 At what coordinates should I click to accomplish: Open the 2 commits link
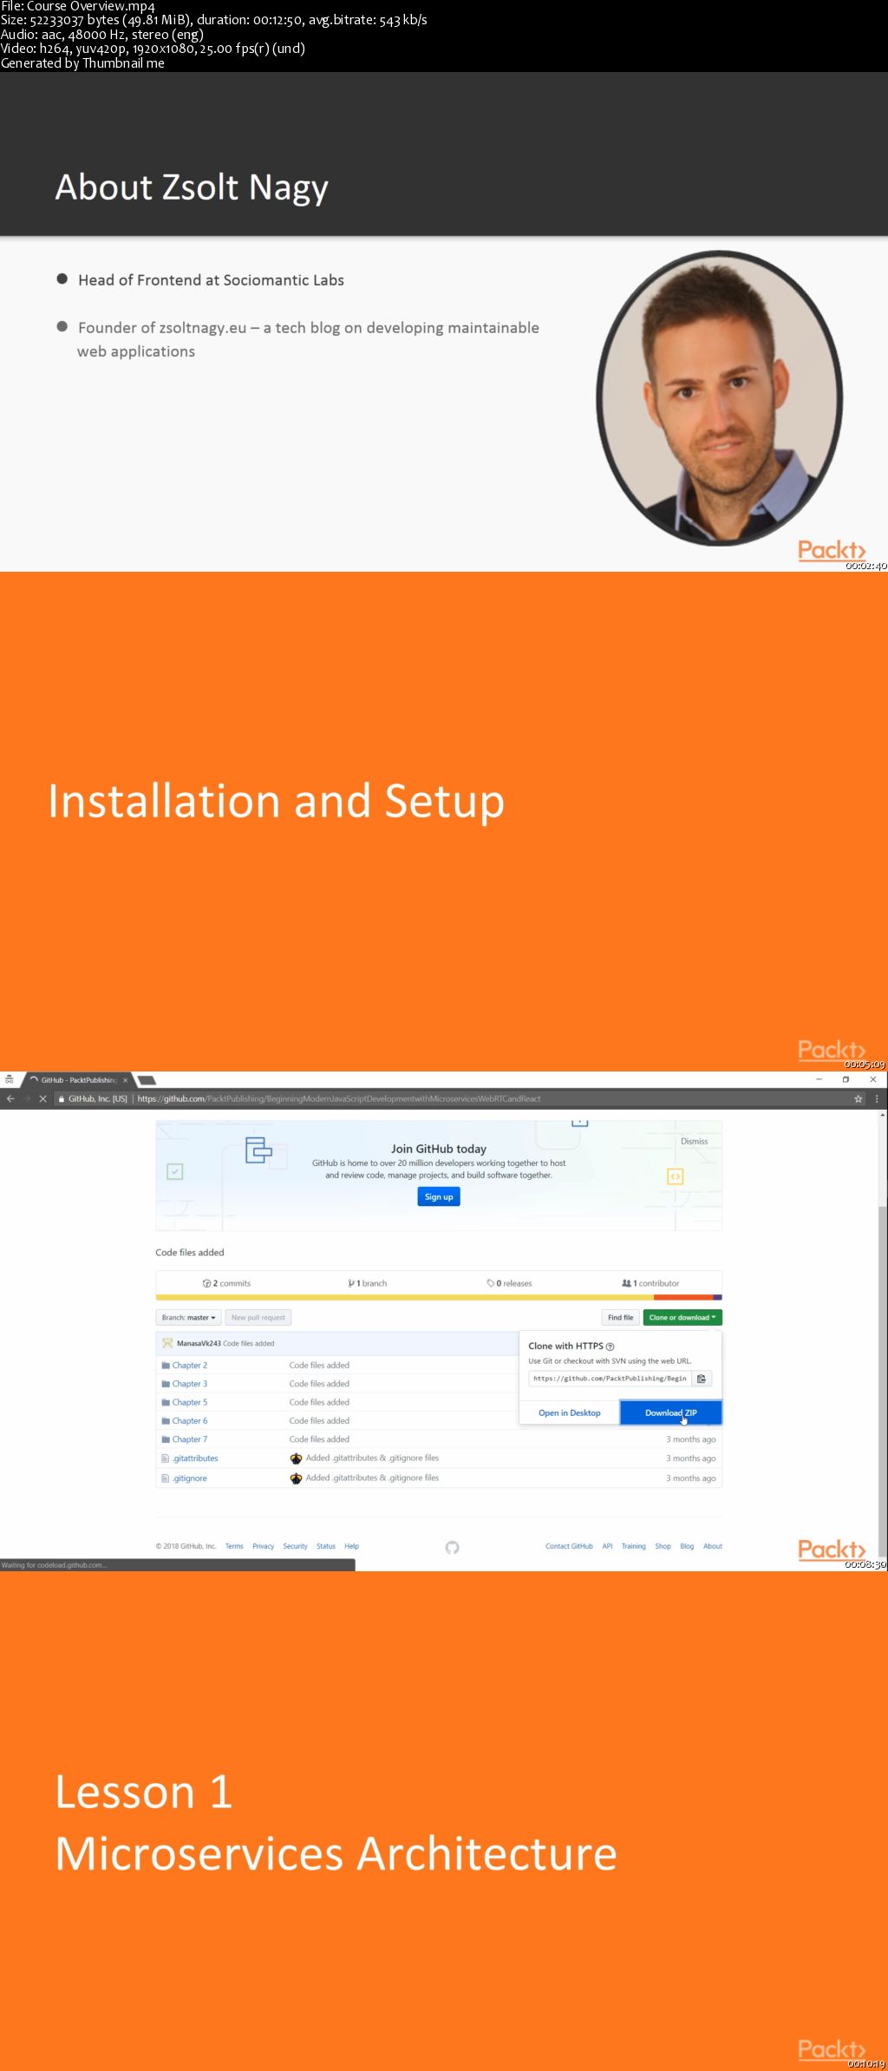(226, 1283)
